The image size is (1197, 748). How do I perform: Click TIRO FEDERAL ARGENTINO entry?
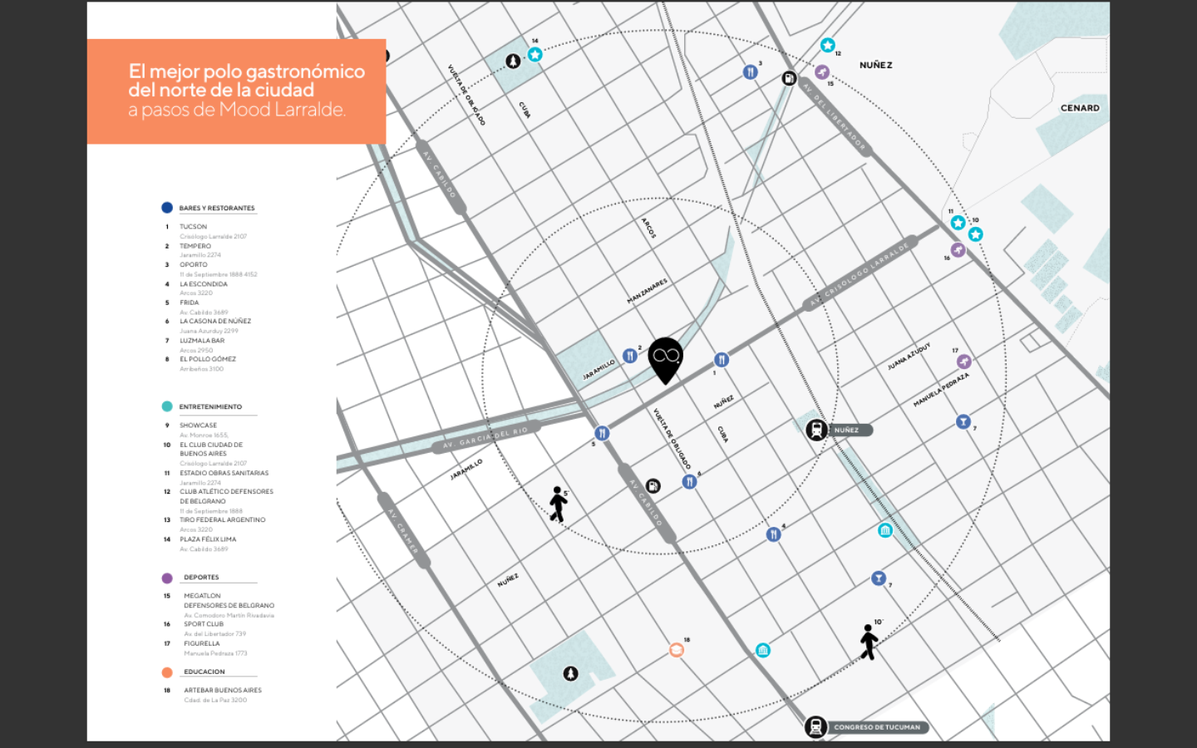223,519
